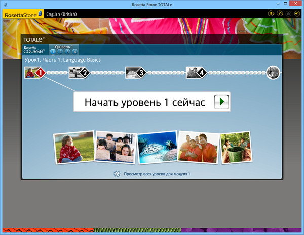Open lesson 3 marker on course path
Screen dimensions: 304x235
[141, 73]
